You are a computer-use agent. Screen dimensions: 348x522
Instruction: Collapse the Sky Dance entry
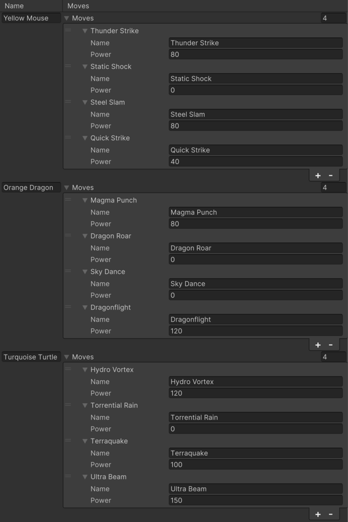pyautogui.click(x=85, y=271)
